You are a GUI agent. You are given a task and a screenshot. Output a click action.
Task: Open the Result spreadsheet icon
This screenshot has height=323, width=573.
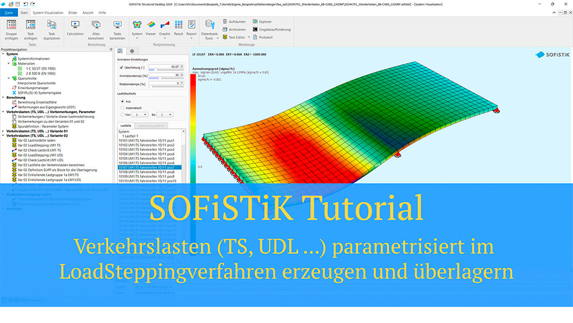179,25
